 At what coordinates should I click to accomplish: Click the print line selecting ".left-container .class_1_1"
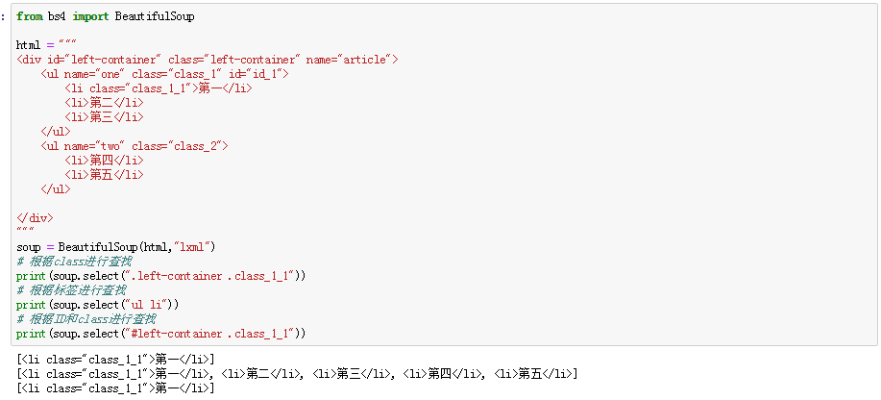click(160, 276)
